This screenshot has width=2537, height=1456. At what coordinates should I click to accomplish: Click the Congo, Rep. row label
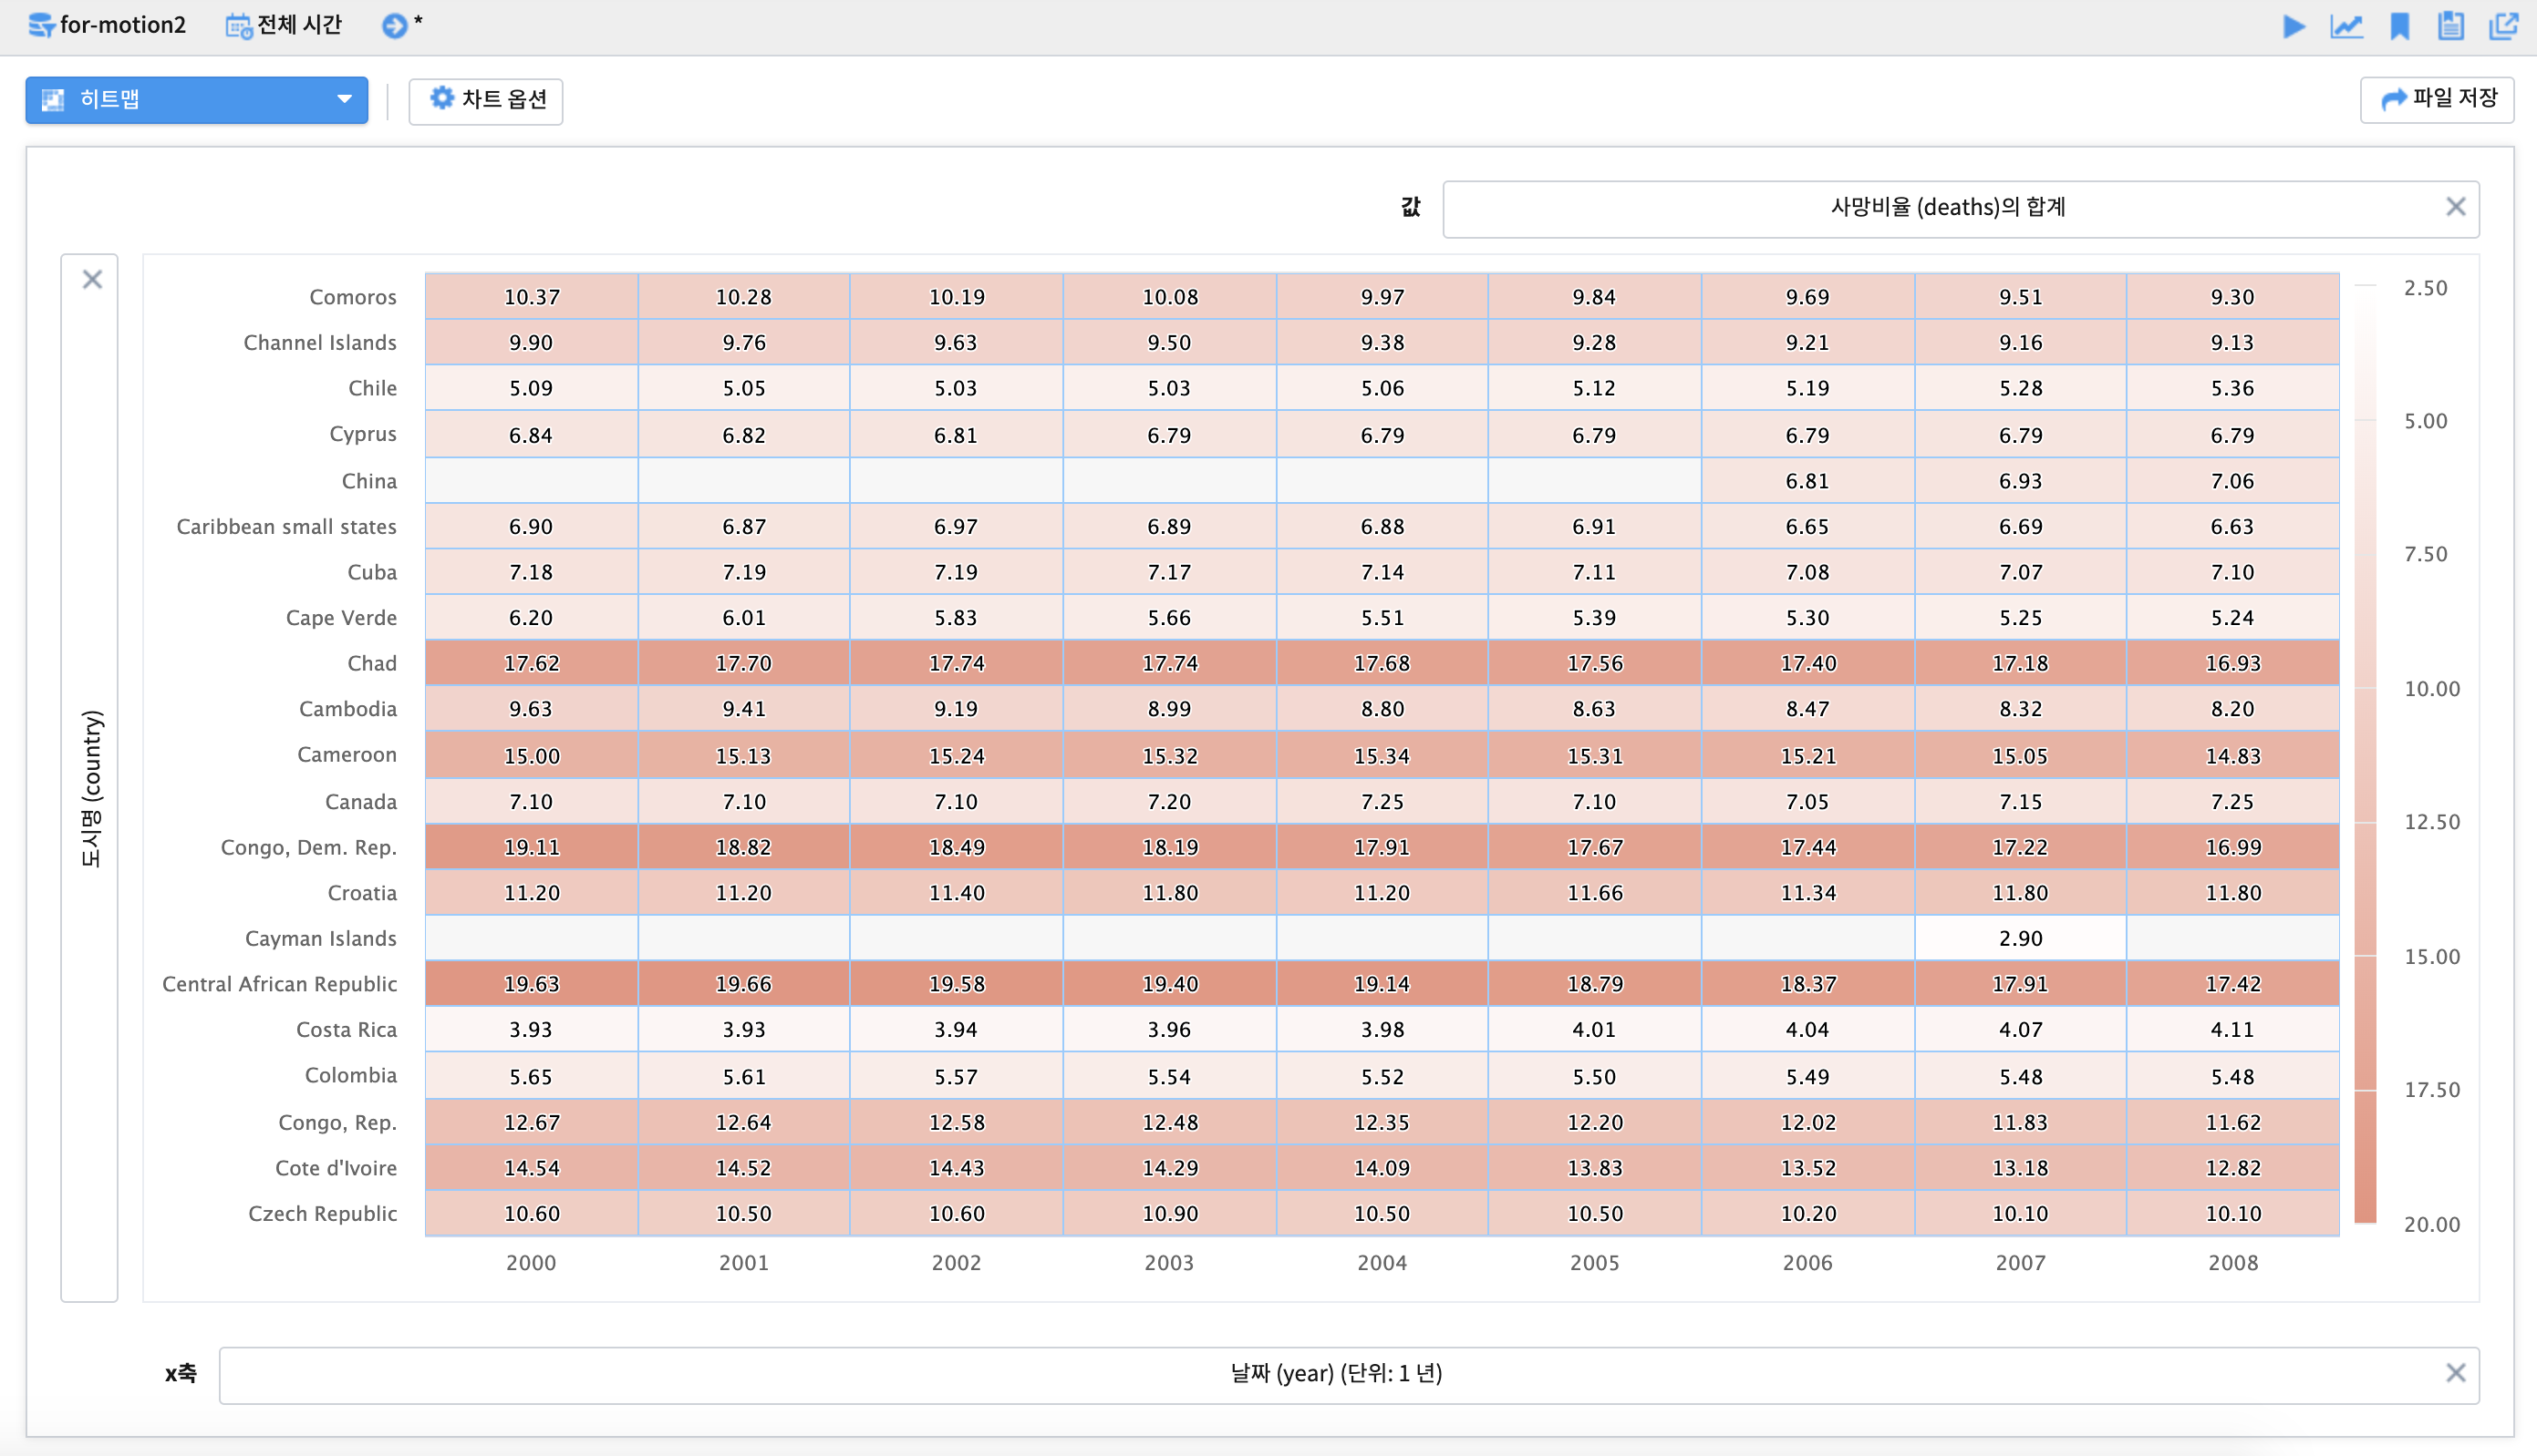(337, 1123)
